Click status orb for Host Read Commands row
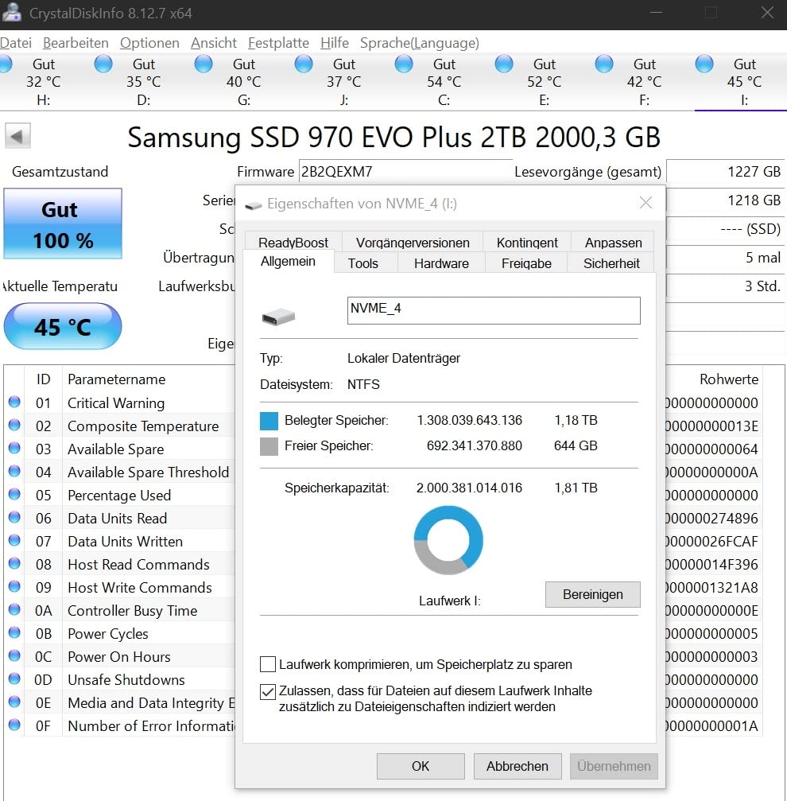 click(14, 563)
